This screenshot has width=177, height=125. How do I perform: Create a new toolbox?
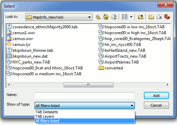167,17
